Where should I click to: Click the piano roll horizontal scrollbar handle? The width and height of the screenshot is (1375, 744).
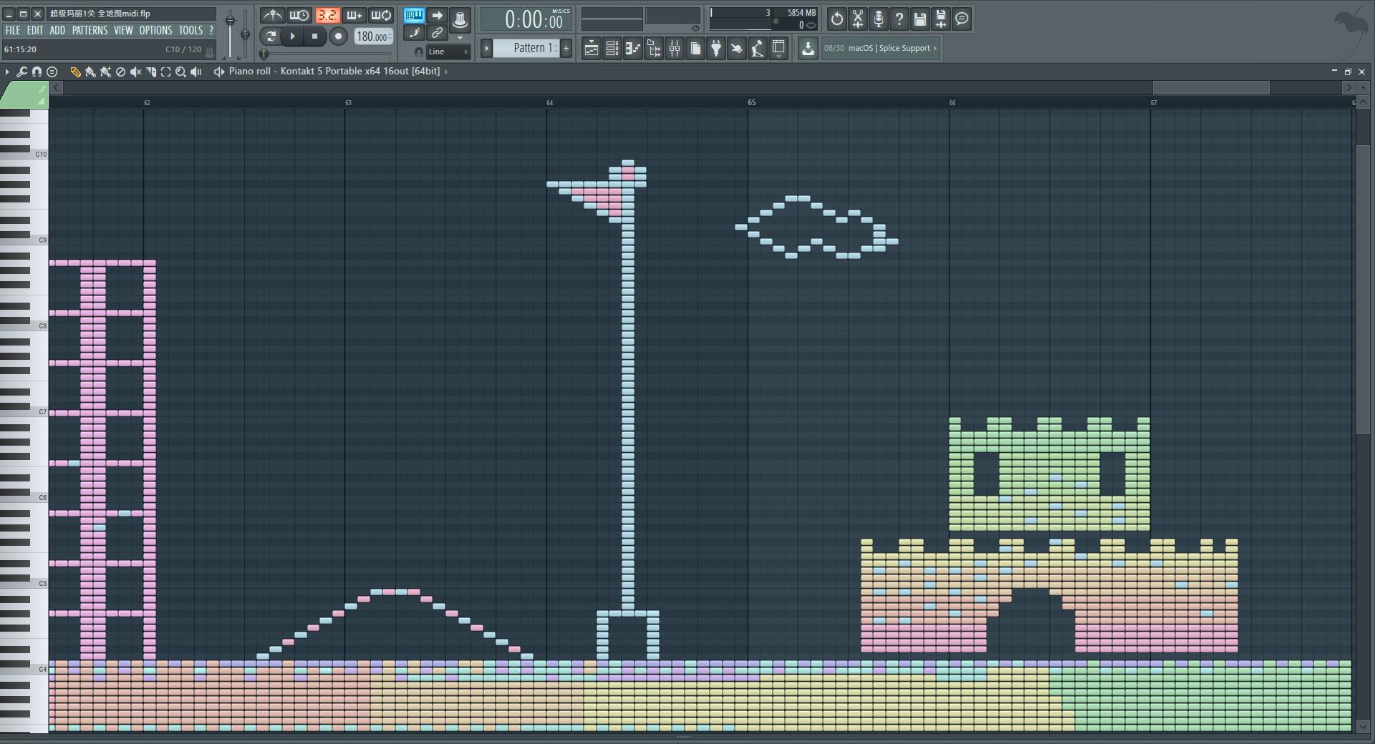1210,87
